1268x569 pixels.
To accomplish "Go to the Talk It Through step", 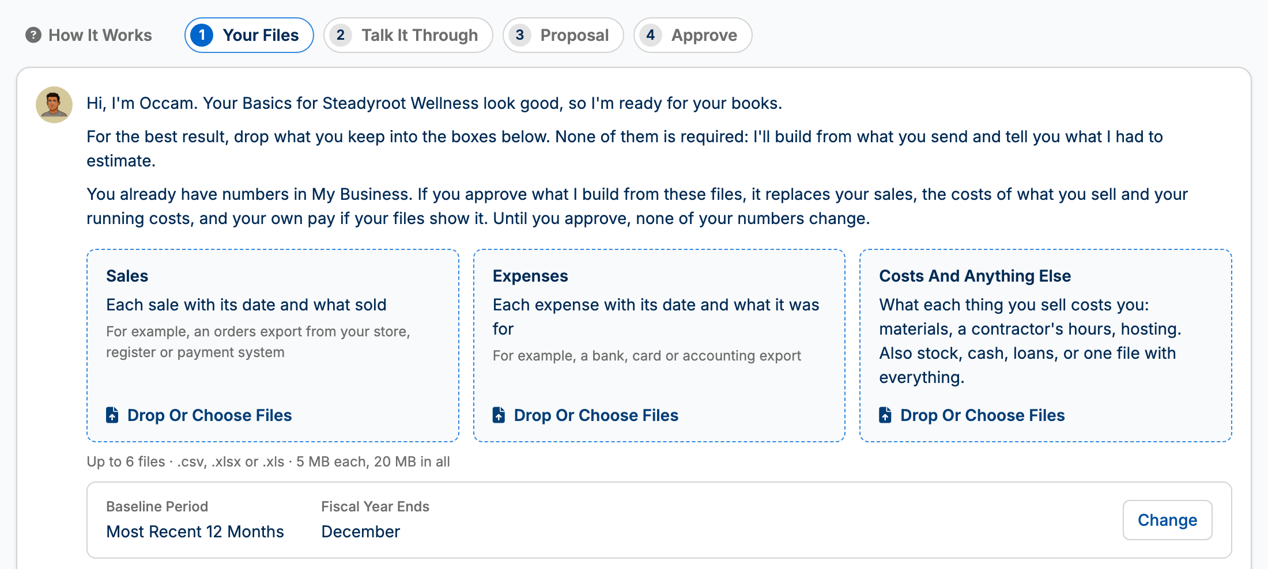I will [408, 35].
